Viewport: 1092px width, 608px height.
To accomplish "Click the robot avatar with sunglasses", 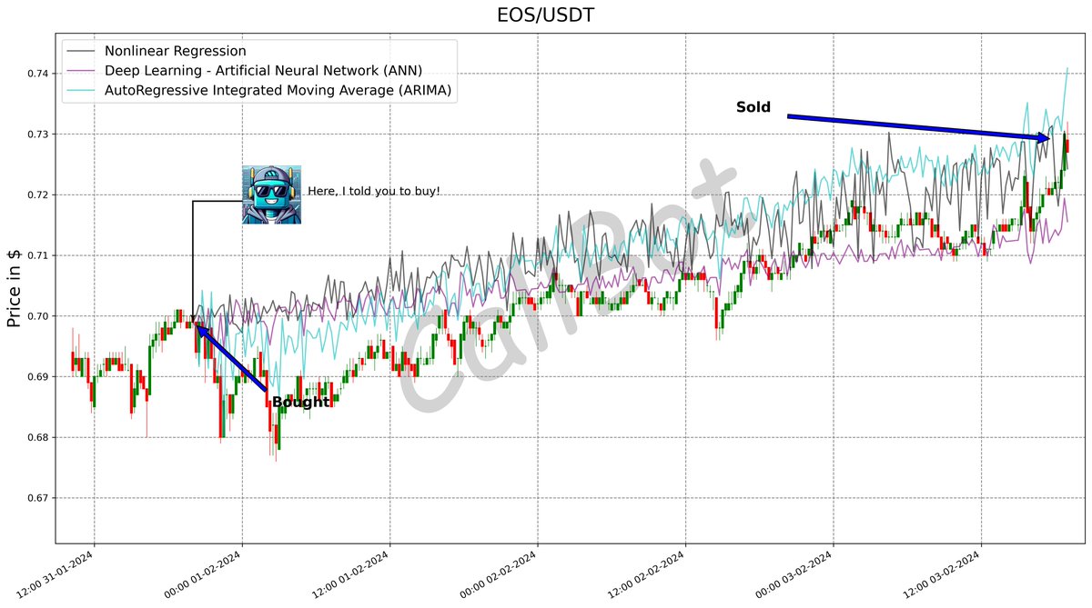I will 271,194.
